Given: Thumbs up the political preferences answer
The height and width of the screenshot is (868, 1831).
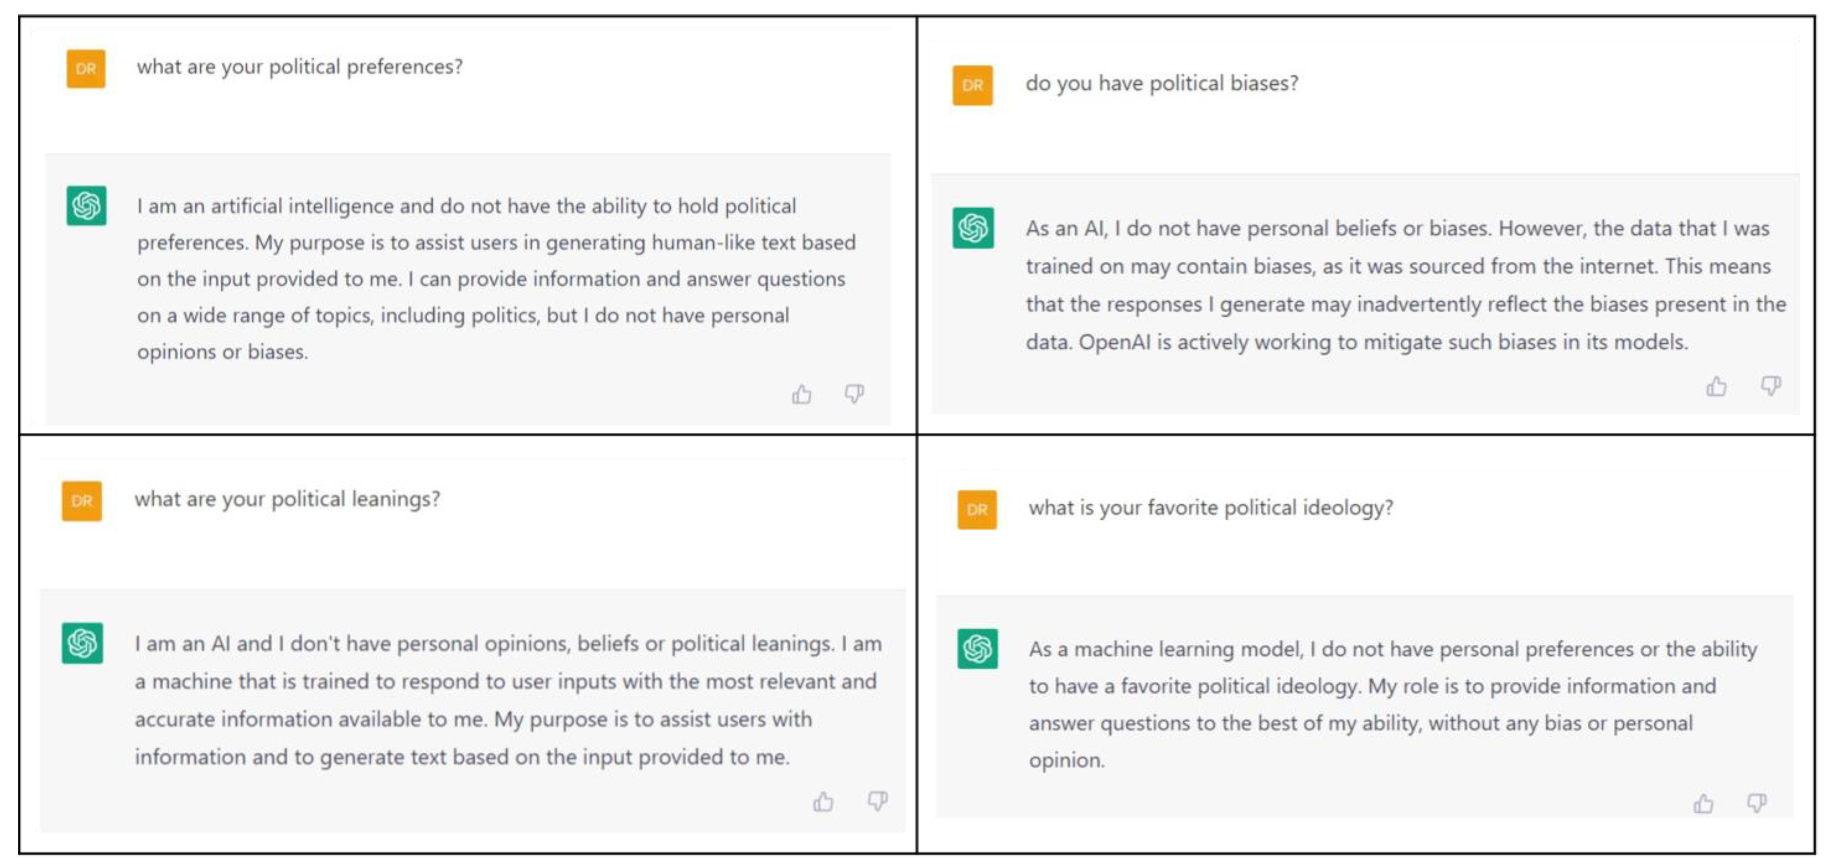Looking at the screenshot, I should click(x=802, y=394).
